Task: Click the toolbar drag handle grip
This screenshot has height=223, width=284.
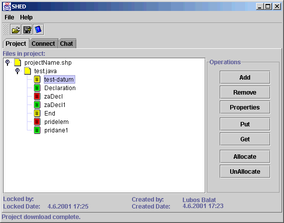Action: (5, 29)
